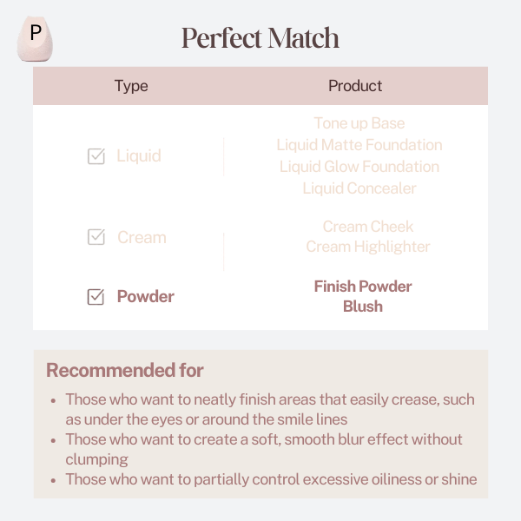Select the Product column header
This screenshot has height=521, width=521.
point(355,86)
